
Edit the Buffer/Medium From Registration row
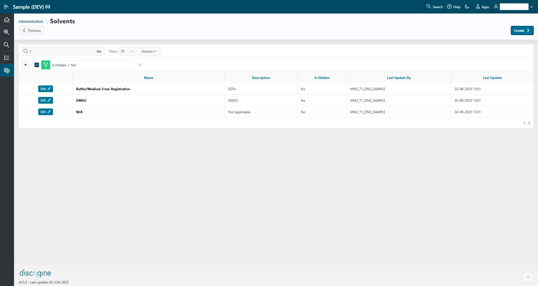pos(45,89)
